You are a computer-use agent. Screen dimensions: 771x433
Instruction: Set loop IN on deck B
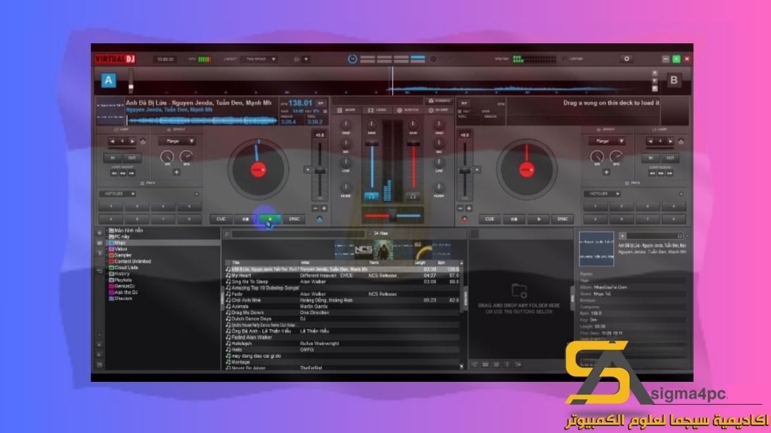(x=652, y=158)
